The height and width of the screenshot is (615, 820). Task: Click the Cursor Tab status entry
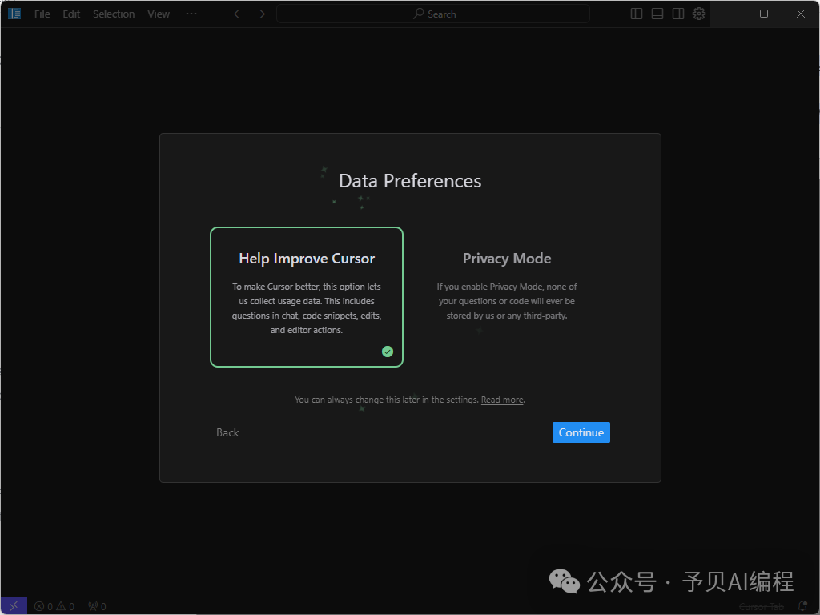tap(761, 607)
